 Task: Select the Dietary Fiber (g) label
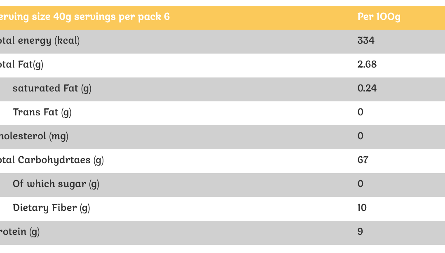[x=52, y=208]
